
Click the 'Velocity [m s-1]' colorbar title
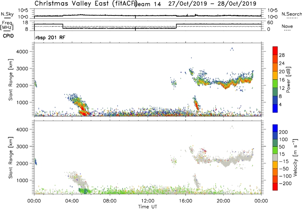click(x=296, y=157)
